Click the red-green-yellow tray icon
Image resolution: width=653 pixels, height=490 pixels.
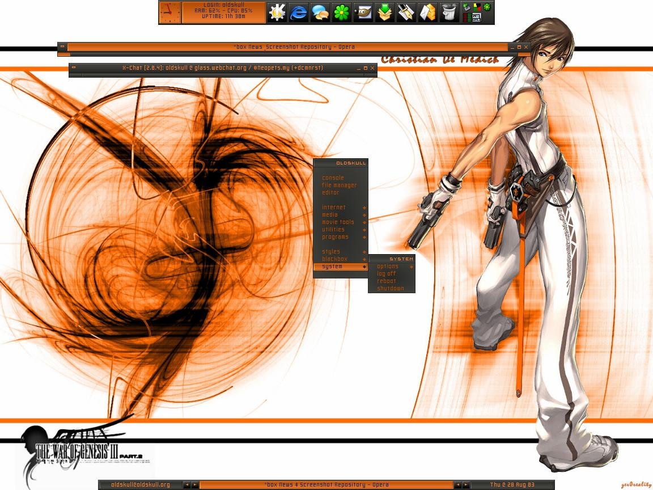[477, 7]
